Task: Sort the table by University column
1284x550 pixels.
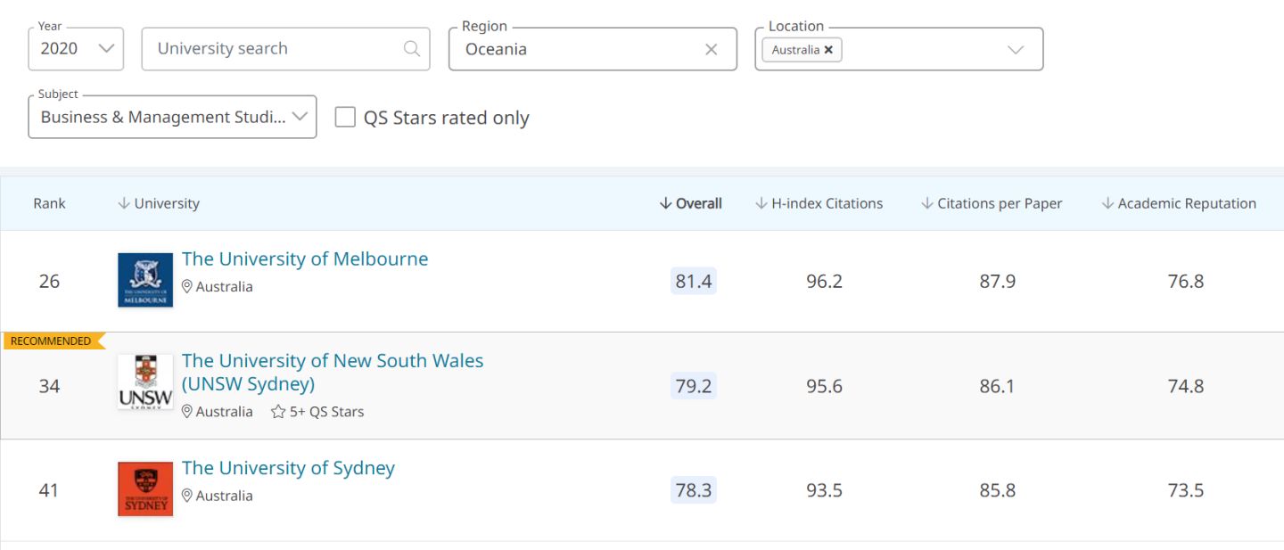Action: coord(159,203)
